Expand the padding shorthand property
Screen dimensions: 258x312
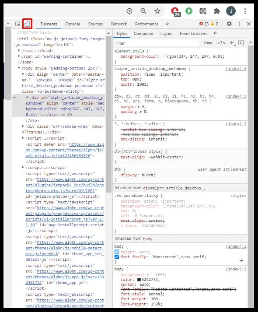click(x=141, y=112)
